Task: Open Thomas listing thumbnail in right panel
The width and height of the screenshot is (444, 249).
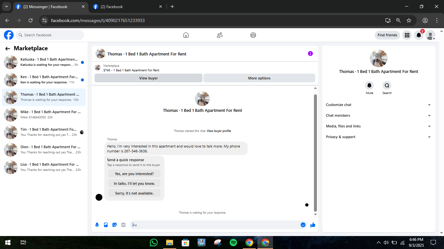Action: [x=379, y=58]
